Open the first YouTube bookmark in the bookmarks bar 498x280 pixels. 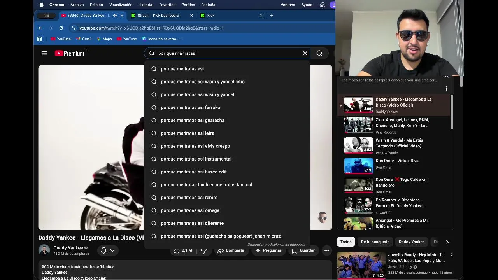click(x=61, y=39)
